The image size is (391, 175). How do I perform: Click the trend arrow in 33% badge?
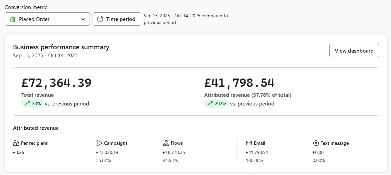point(27,103)
